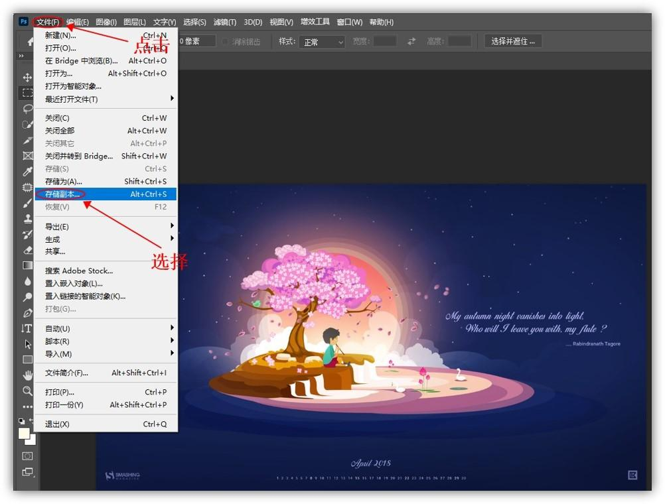Expand the 导入(M) submenu
This screenshot has width=665, height=504.
pyautogui.click(x=106, y=353)
